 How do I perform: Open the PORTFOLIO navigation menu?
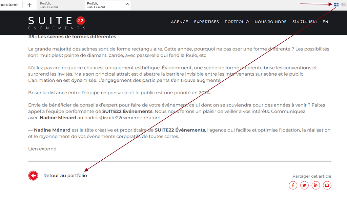point(237,22)
